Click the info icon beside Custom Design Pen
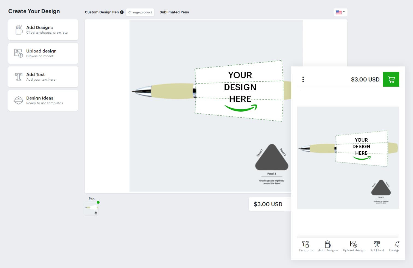The image size is (413, 268). click(122, 12)
